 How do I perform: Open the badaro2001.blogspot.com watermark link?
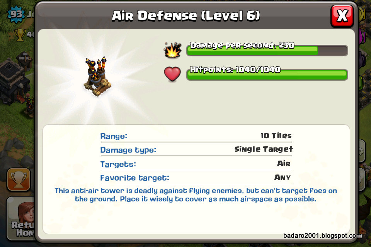[322, 236]
